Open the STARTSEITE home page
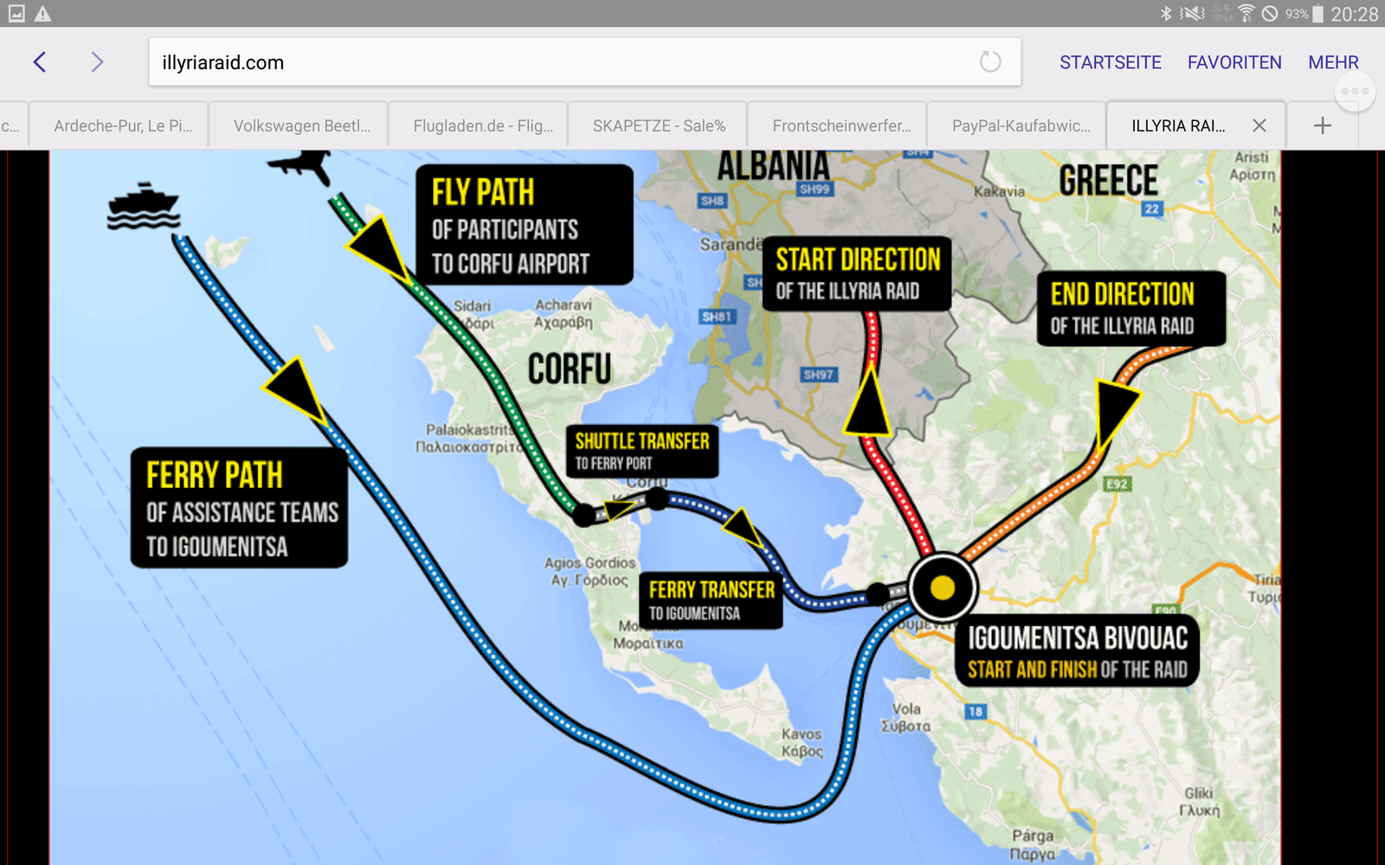This screenshot has height=865, width=1385. click(1110, 62)
